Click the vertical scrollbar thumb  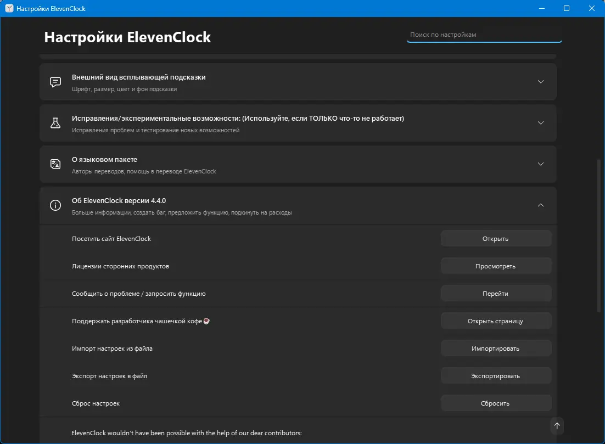(599, 235)
